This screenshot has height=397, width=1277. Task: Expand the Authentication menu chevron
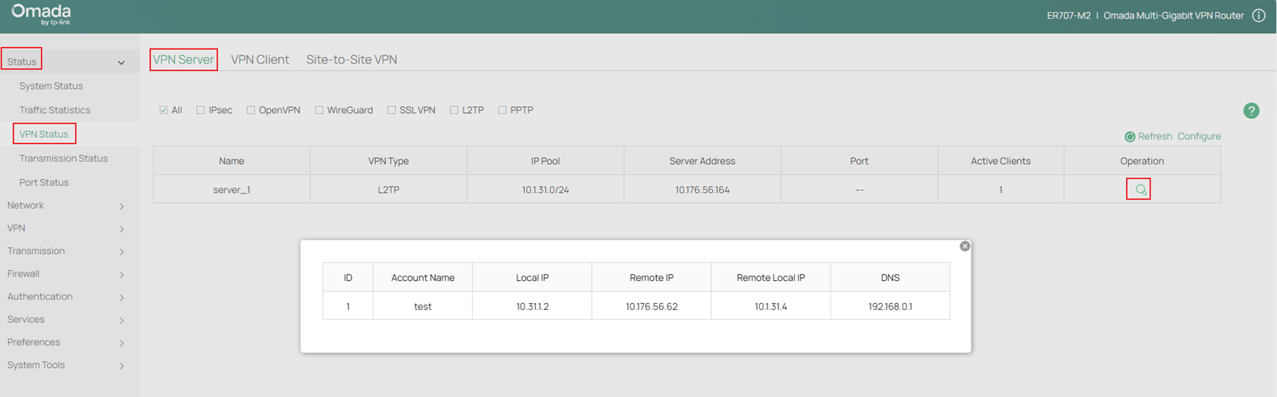[122, 297]
